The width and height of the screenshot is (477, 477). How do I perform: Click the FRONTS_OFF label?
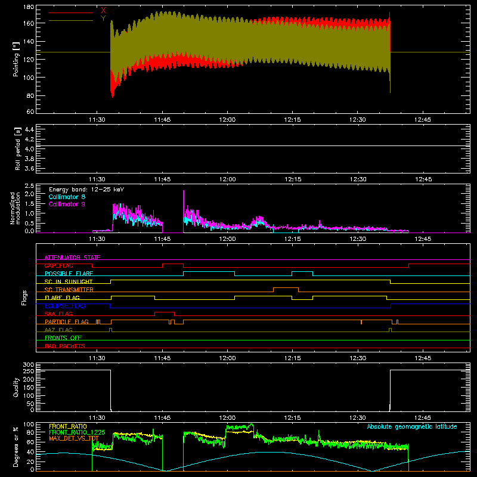coord(63,338)
